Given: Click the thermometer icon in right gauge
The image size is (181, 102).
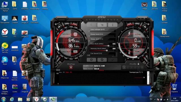Looking at the screenshot, I should (x=129, y=52).
